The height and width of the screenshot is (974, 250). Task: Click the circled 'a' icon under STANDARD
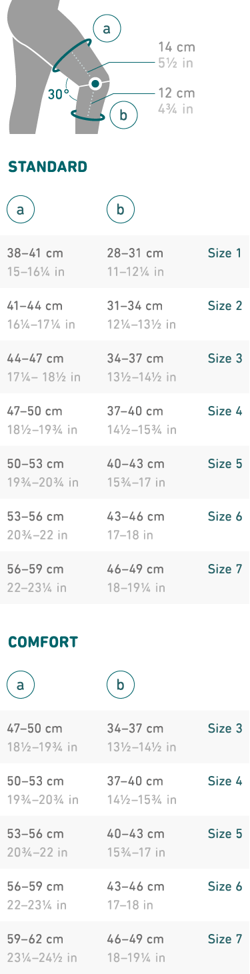(21, 210)
